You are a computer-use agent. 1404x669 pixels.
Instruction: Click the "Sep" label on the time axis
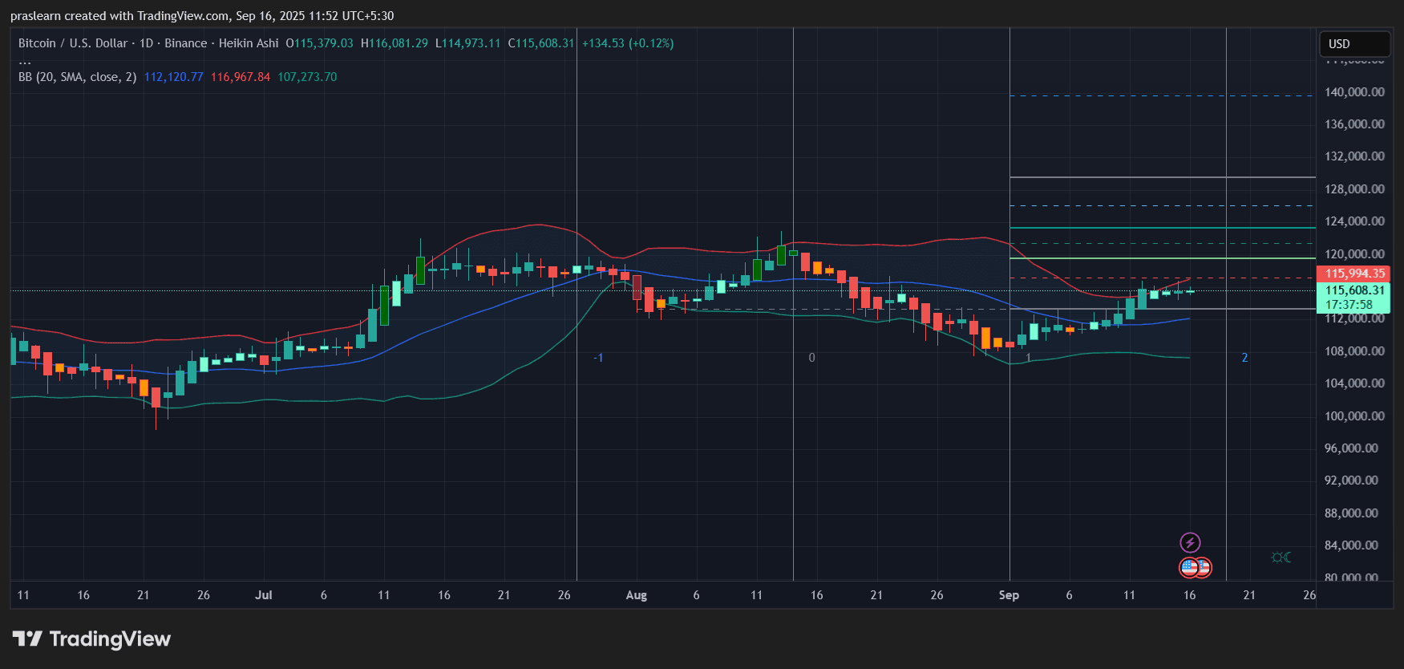1009,595
